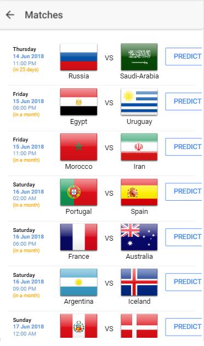Viewport: 204px width, 346px height.
Task: Go back using the arrow icon
Action: pyautogui.click(x=10, y=15)
